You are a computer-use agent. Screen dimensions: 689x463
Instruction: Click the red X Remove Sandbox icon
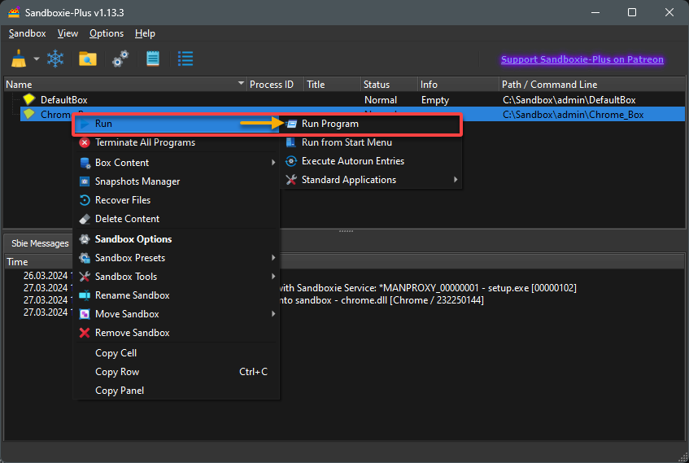[x=85, y=333]
